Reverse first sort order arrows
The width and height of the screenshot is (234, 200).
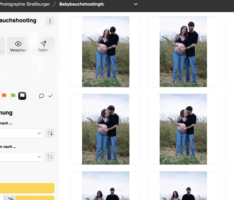coord(50,133)
